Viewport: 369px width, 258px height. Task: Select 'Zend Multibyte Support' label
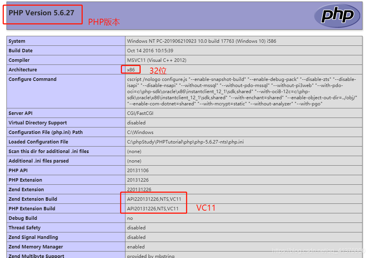(36, 256)
